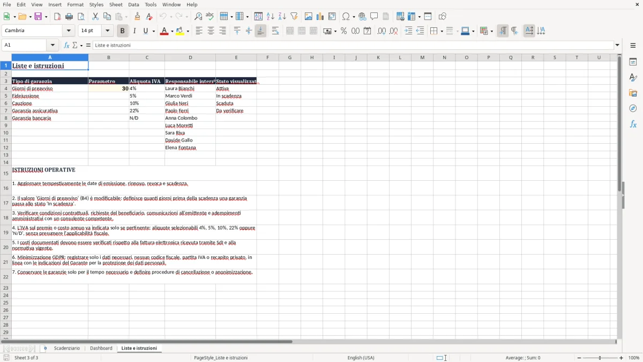Viewport: 643px width, 362px height.
Task: Open the underline style dropdown arrow
Action: 153,31
